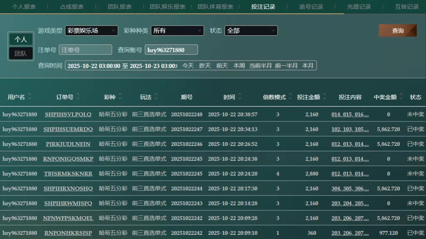Open order link SHPIHSVLPQLQ

pos(68,114)
